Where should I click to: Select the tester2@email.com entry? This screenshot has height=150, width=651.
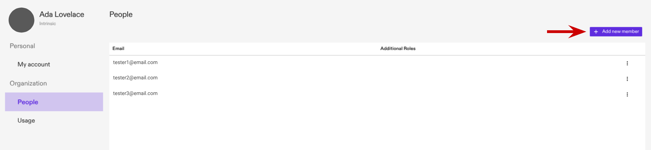135,78
